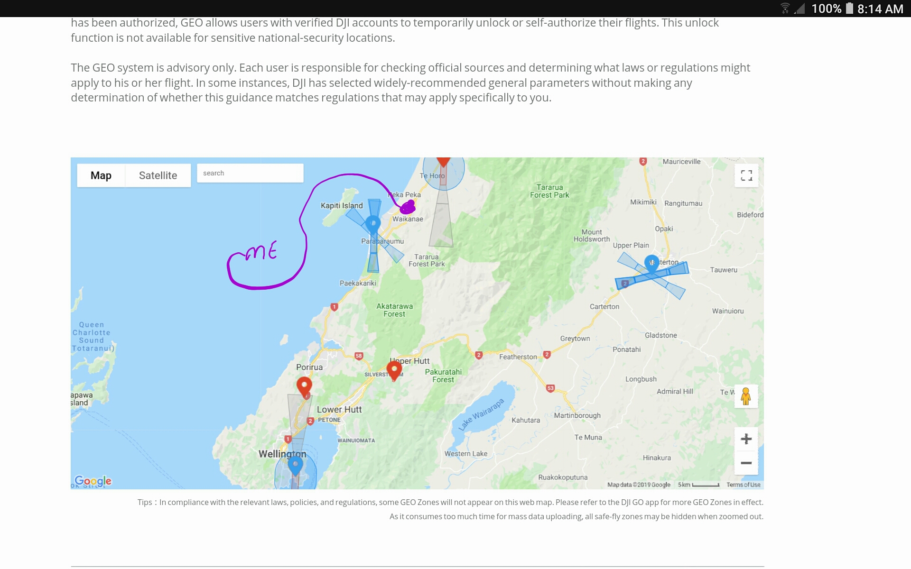
Task: Click the Kapiti Island label
Action: (x=342, y=205)
